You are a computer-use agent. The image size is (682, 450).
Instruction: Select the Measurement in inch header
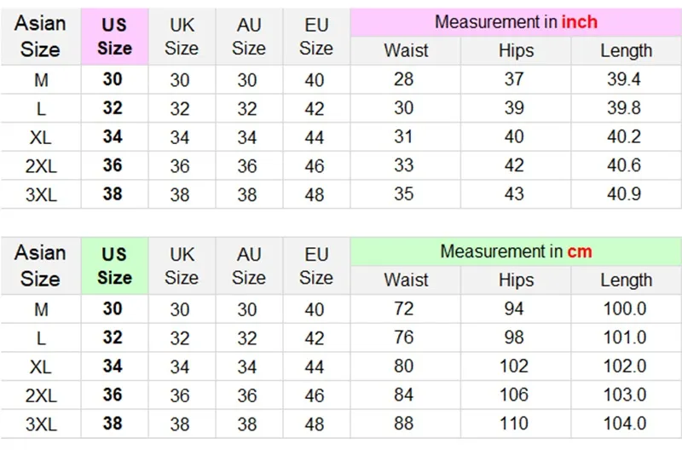pyautogui.click(x=516, y=22)
